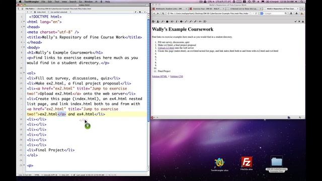Collapse the html tag fold triangle on line 2
Viewport: 322px width, 181px height.
pos(24,22)
